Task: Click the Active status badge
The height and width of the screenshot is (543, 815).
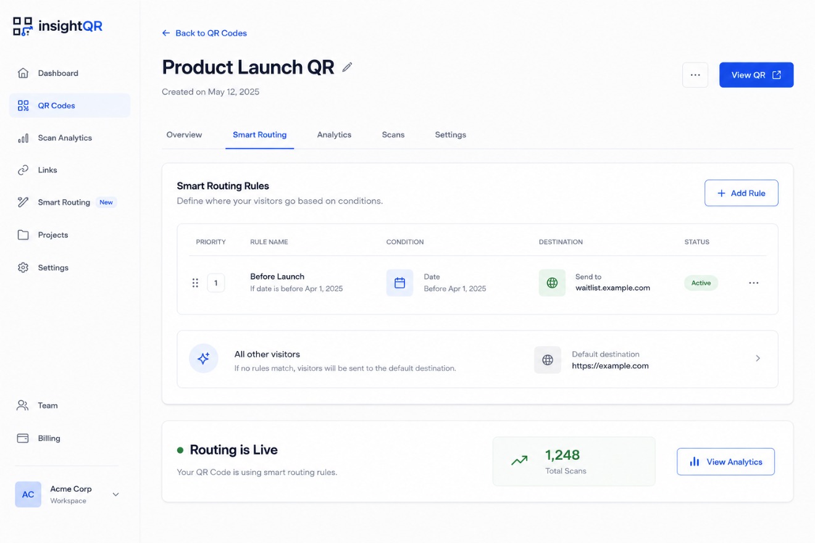Action: 701,283
